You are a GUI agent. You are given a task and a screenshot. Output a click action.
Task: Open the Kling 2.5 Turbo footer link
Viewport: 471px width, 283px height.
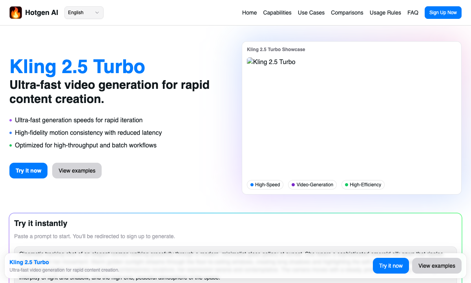coord(29,262)
